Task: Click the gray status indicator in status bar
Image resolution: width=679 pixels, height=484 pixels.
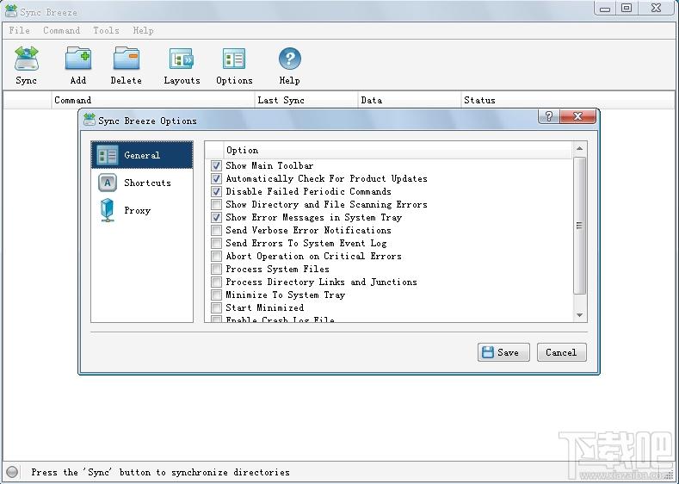Action: coord(12,471)
